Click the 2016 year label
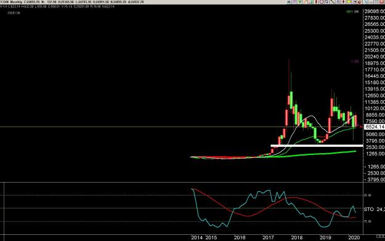This screenshot has height=241, width=385. 240,237
